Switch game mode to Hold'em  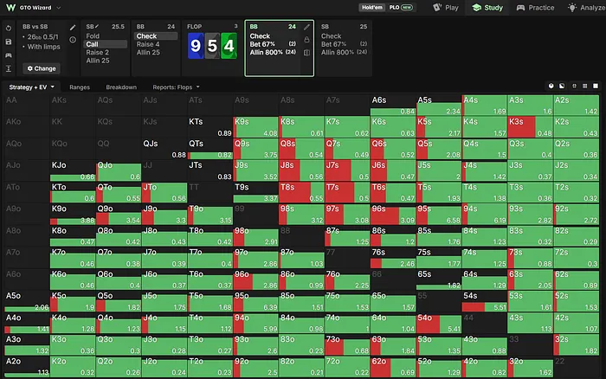click(371, 7)
